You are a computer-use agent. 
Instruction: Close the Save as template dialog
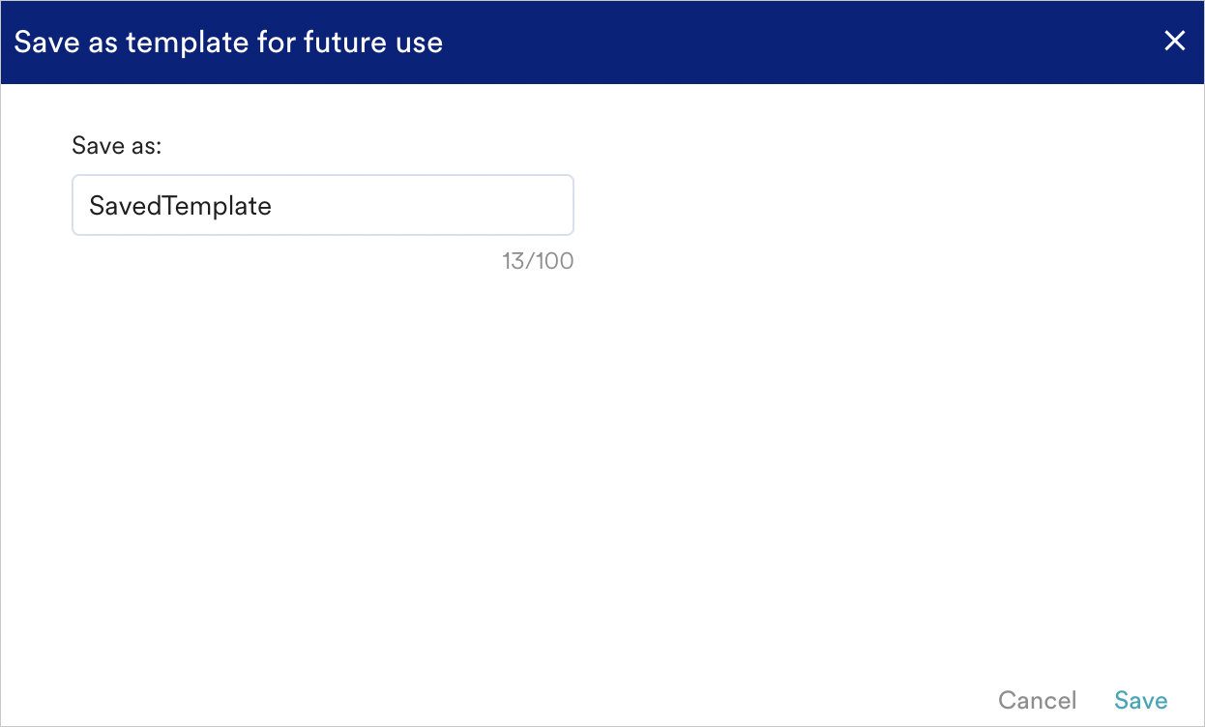1174,41
